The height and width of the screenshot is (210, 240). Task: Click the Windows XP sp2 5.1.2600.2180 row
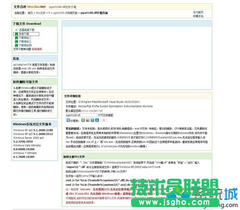click(33, 130)
